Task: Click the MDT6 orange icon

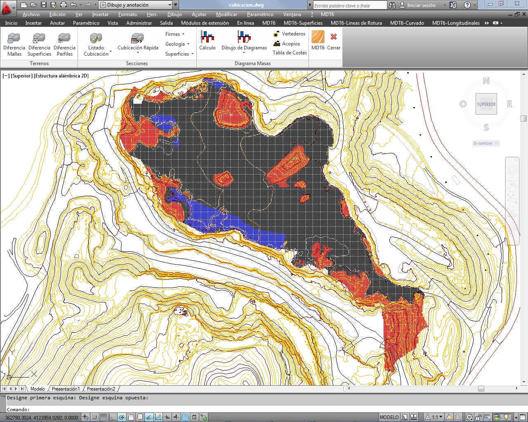Action: (318, 37)
